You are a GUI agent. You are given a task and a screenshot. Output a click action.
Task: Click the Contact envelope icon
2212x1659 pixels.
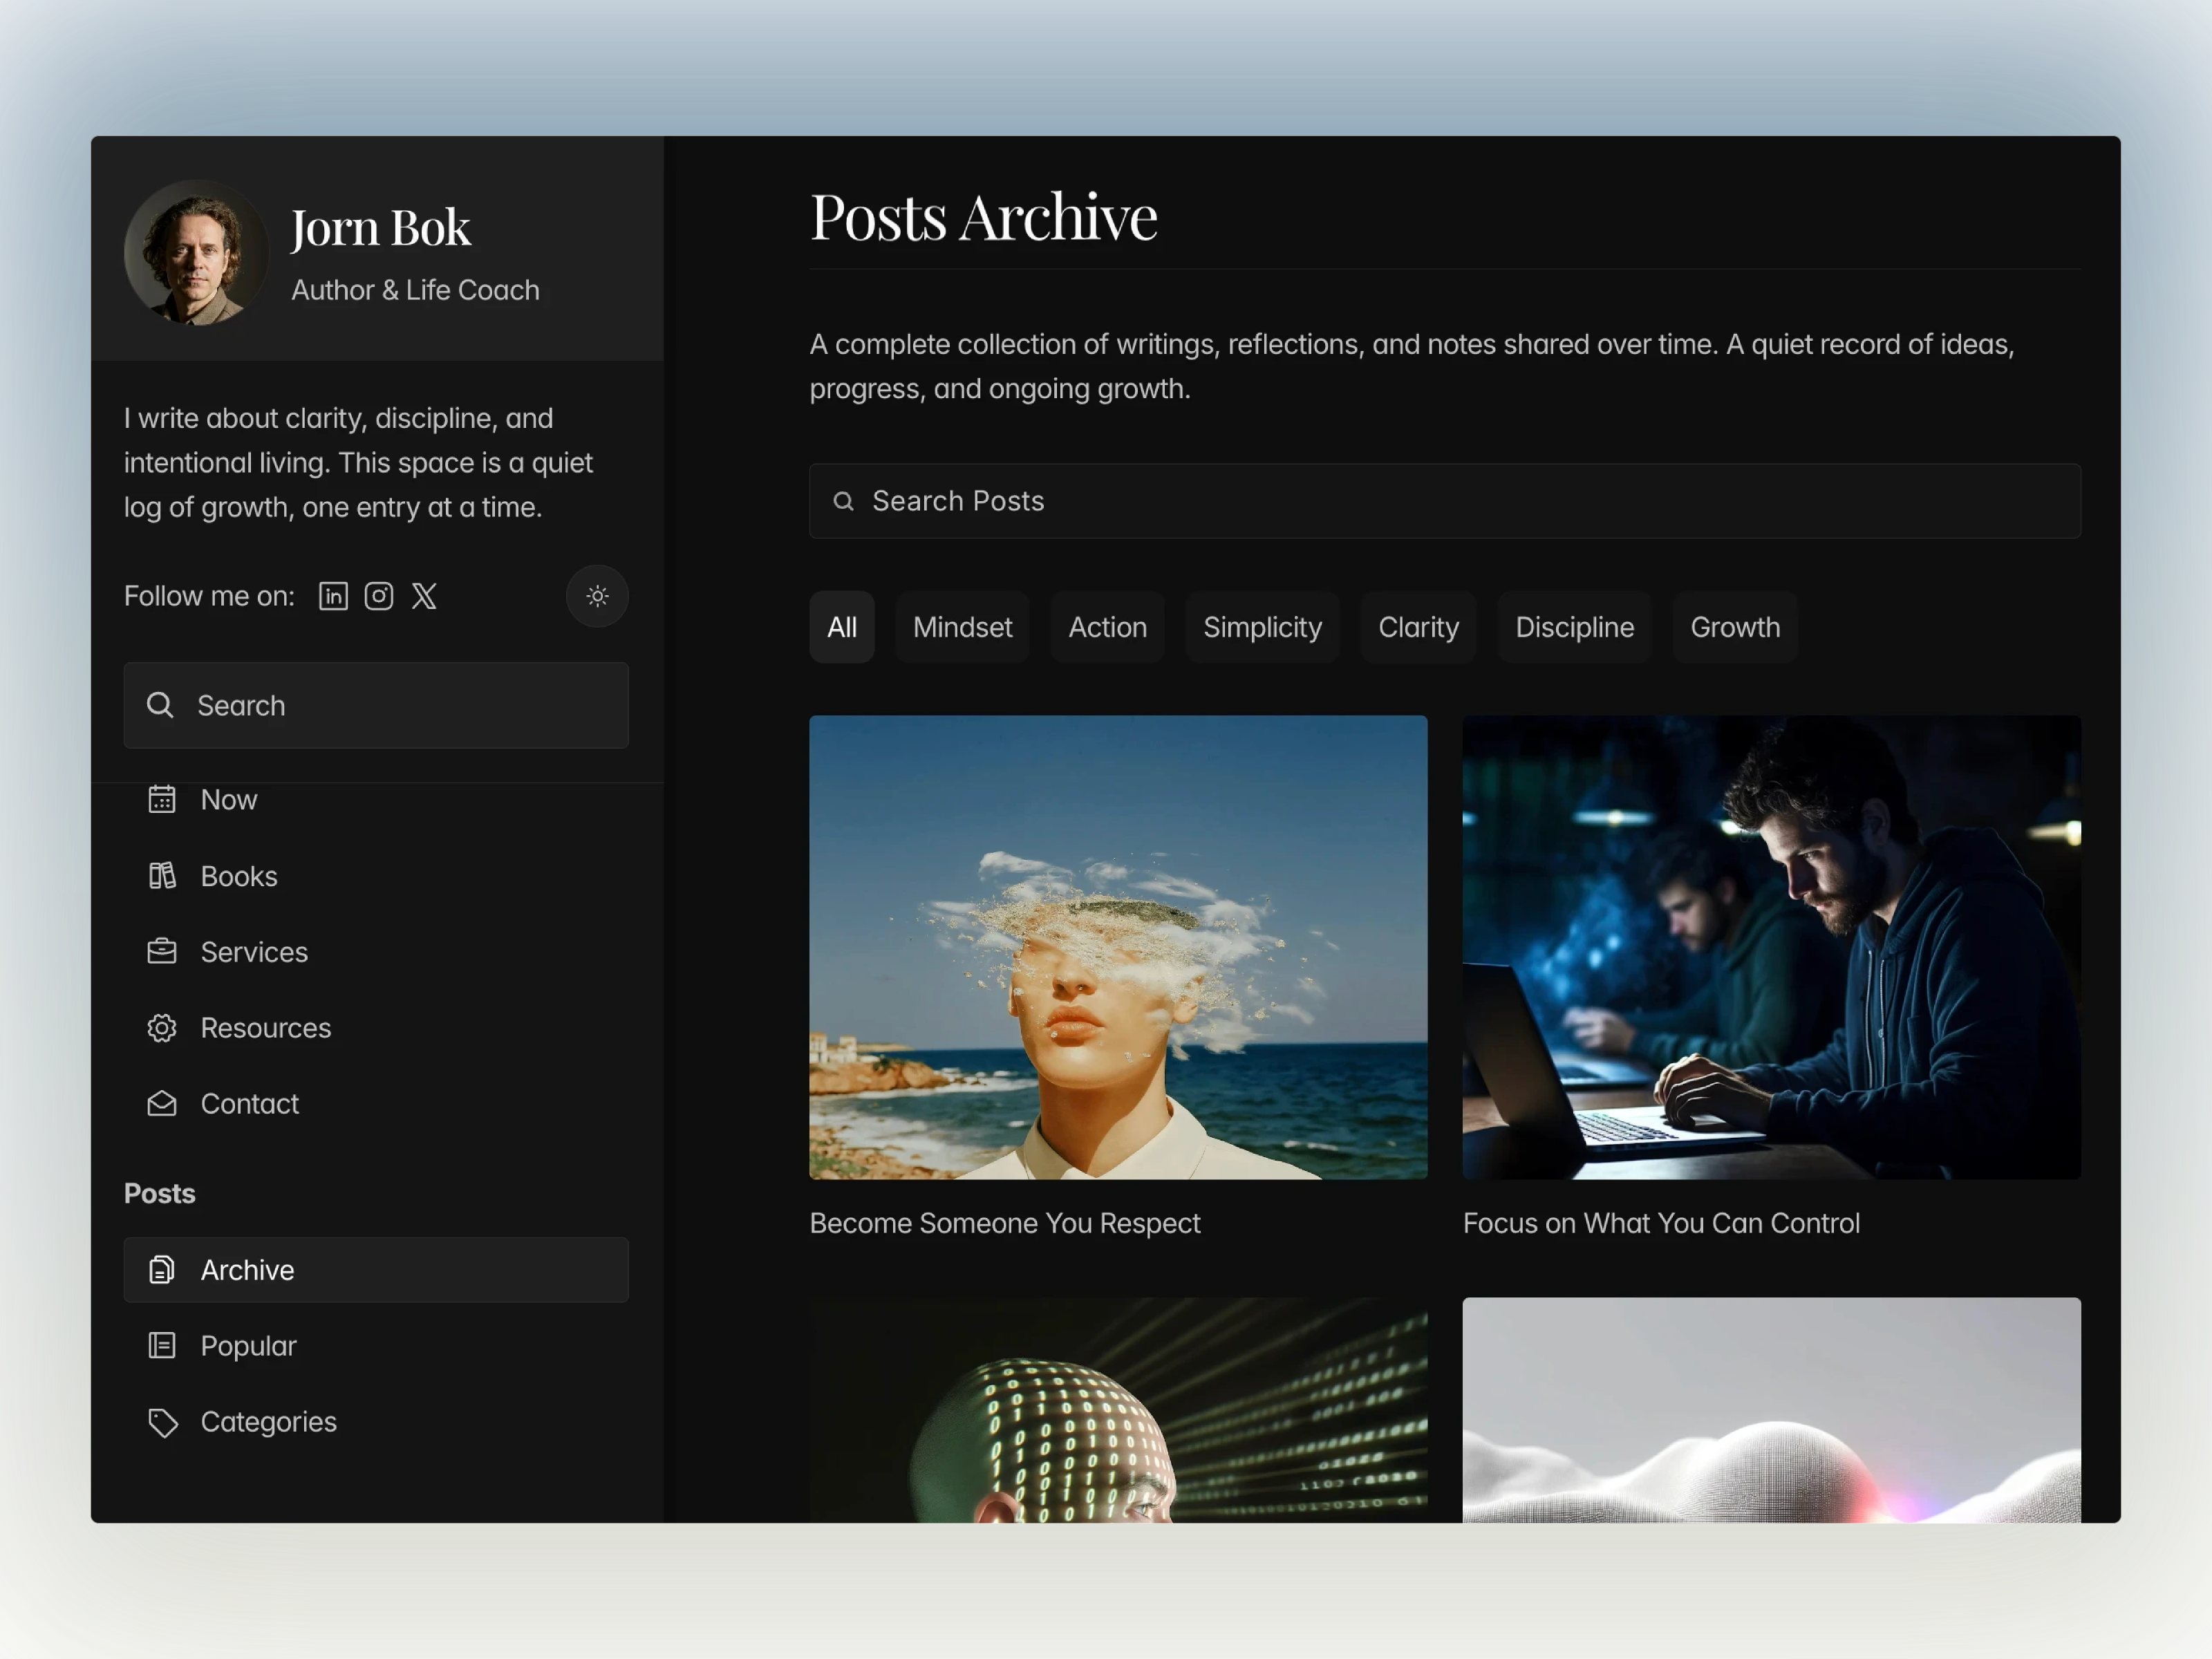162,1104
